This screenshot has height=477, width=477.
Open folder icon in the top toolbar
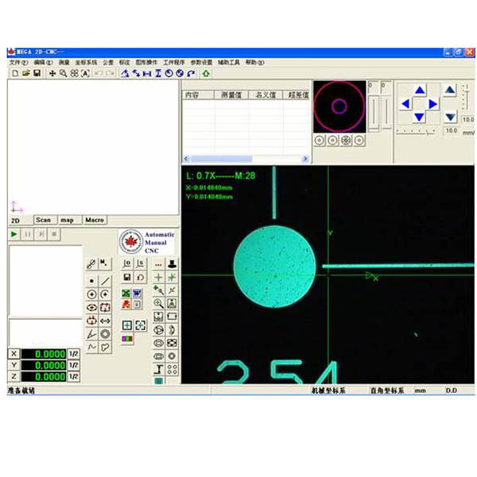tap(26, 73)
